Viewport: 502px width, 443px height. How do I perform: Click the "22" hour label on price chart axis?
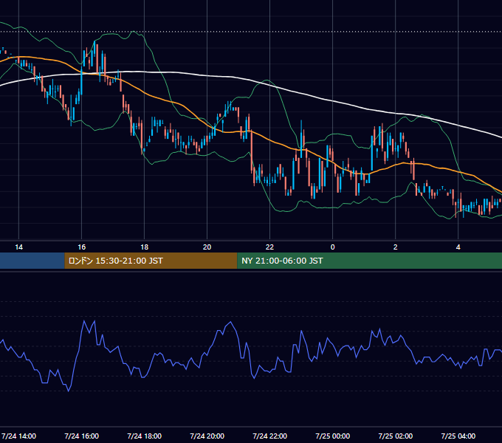point(270,247)
